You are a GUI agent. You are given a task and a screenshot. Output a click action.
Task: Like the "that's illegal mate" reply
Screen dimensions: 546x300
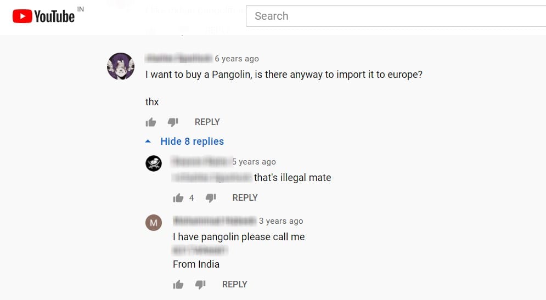point(178,198)
